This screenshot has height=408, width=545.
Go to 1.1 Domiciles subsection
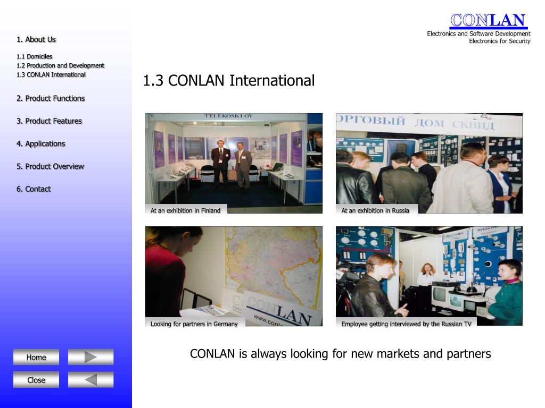(x=35, y=56)
